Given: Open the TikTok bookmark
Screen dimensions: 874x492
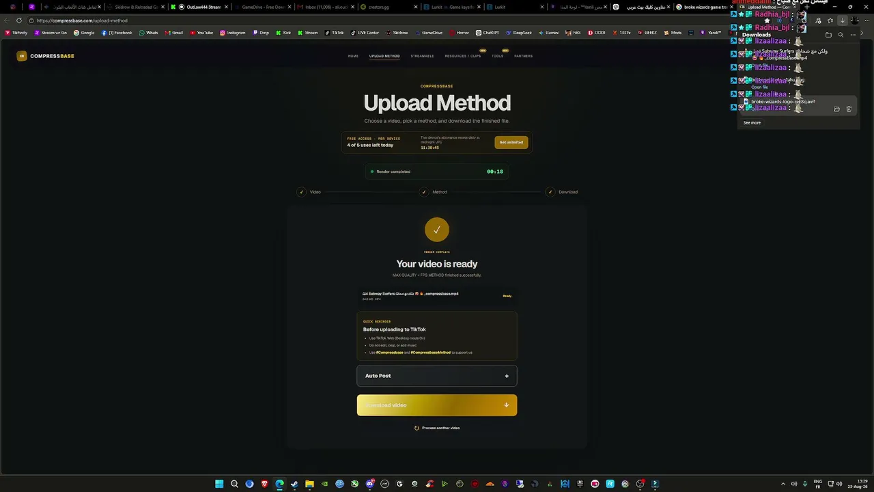Looking at the screenshot, I should (x=334, y=33).
